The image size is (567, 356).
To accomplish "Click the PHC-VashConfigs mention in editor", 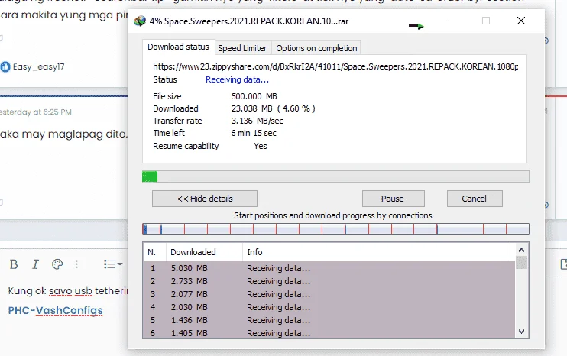I will point(55,310).
